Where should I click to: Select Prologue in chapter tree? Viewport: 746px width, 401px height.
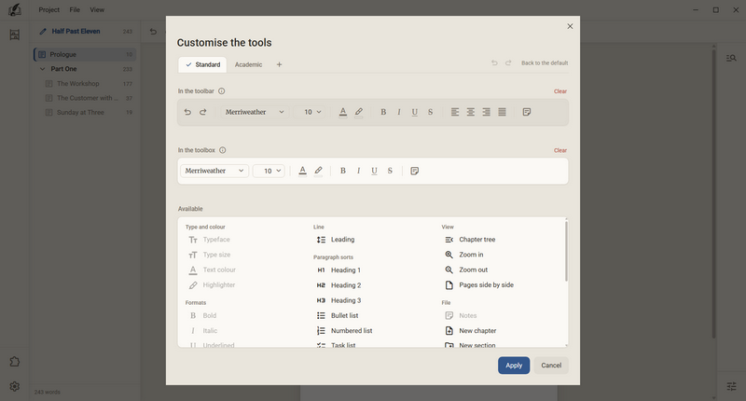pyautogui.click(x=85, y=55)
